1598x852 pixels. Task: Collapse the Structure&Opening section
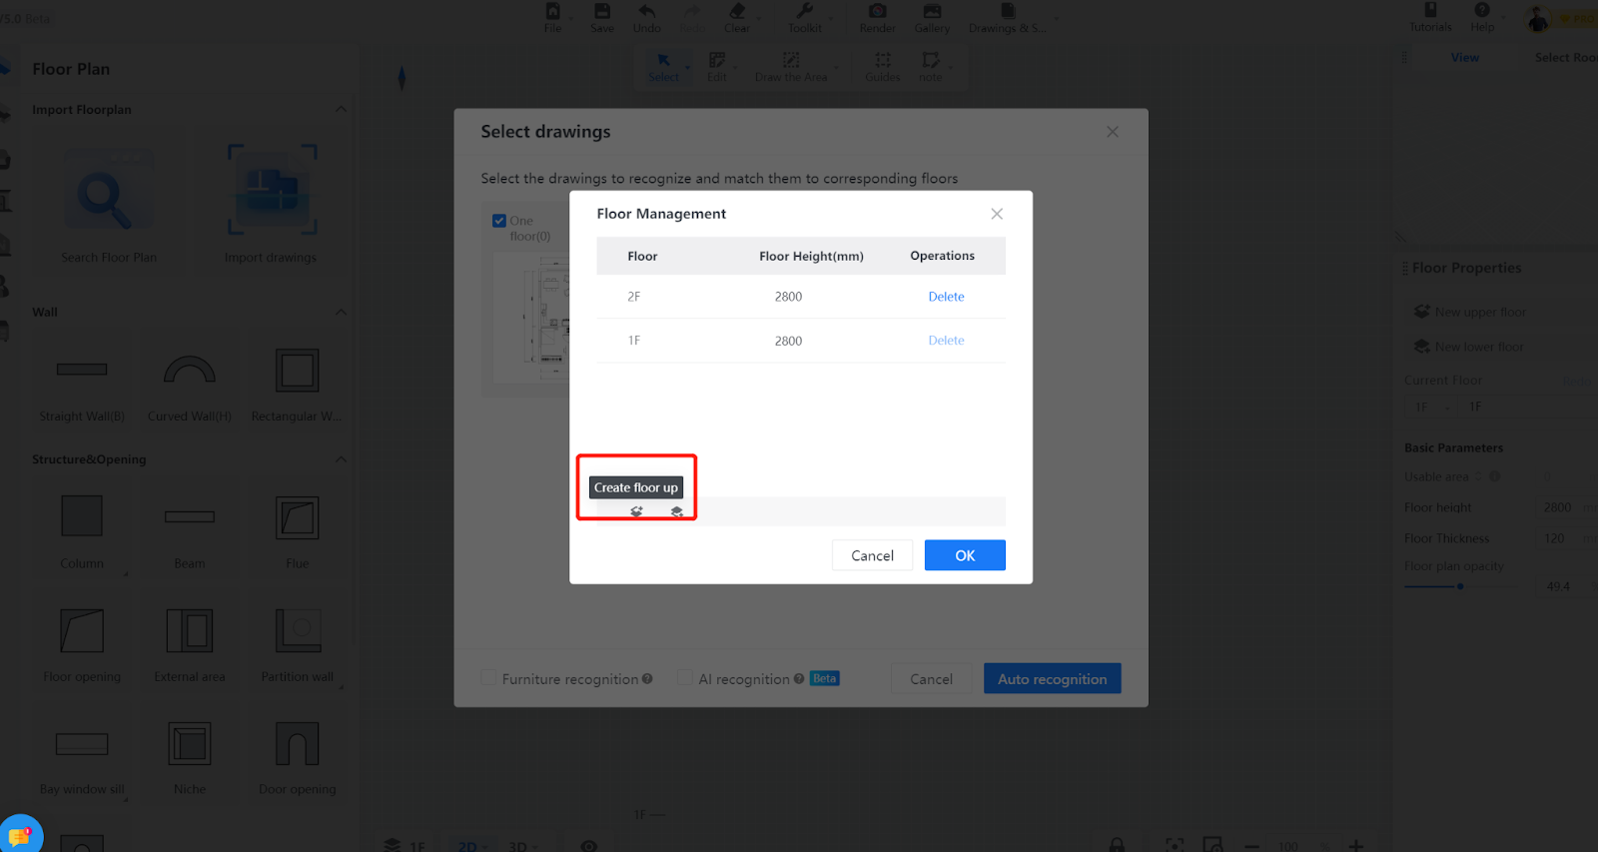coord(341,459)
